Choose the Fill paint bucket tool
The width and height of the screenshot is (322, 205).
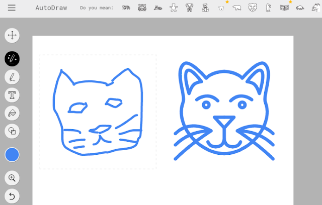point(12,113)
